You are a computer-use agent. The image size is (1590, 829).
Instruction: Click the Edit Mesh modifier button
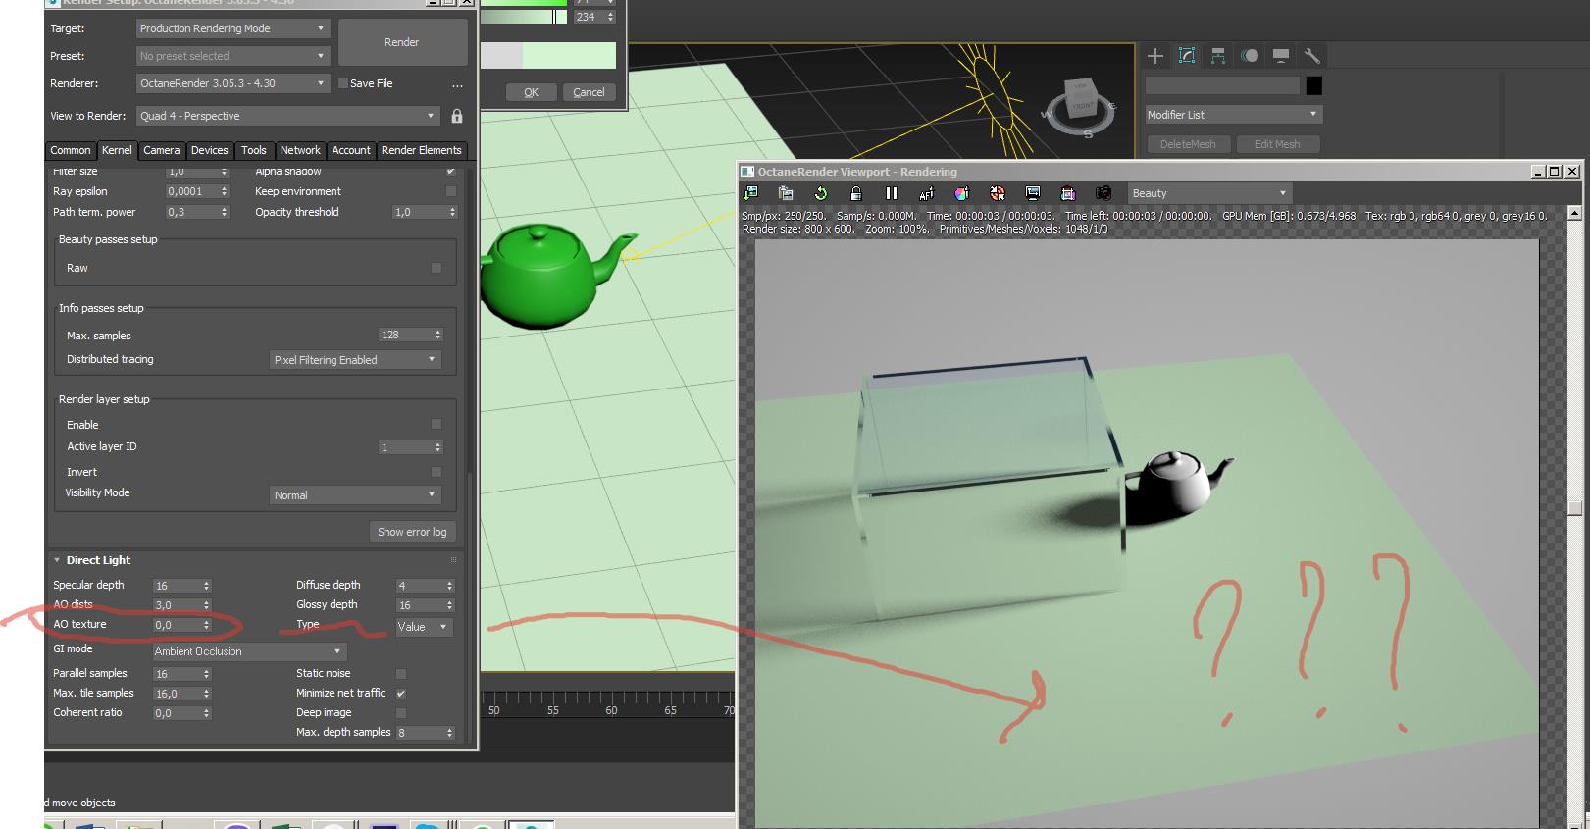click(x=1277, y=144)
